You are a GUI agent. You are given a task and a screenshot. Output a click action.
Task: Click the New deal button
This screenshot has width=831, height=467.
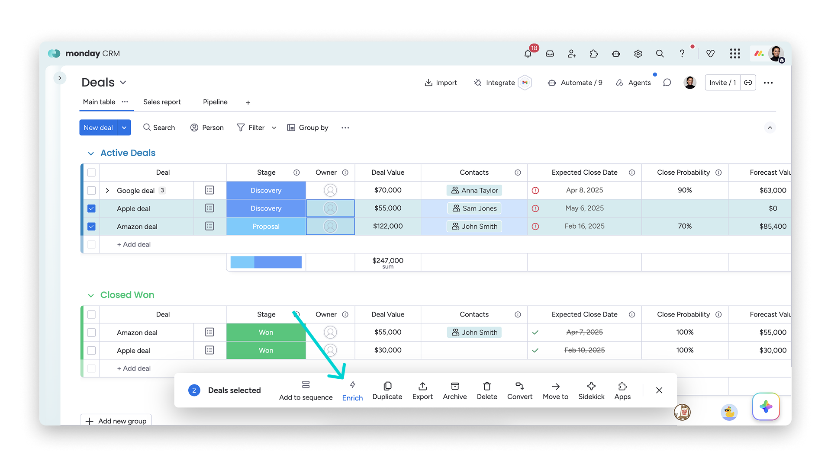click(x=98, y=128)
